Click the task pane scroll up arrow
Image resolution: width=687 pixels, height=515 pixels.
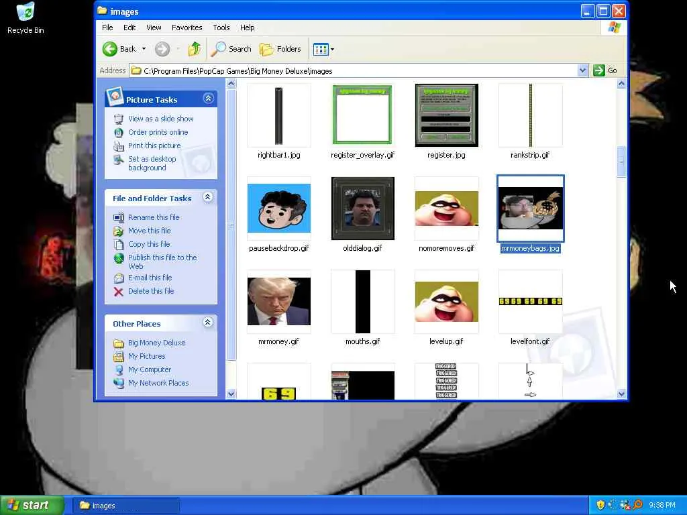point(231,84)
